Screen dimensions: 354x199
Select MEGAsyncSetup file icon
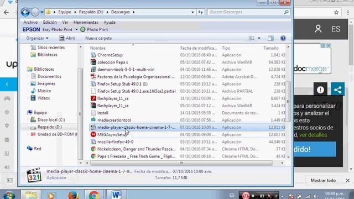tap(93, 134)
